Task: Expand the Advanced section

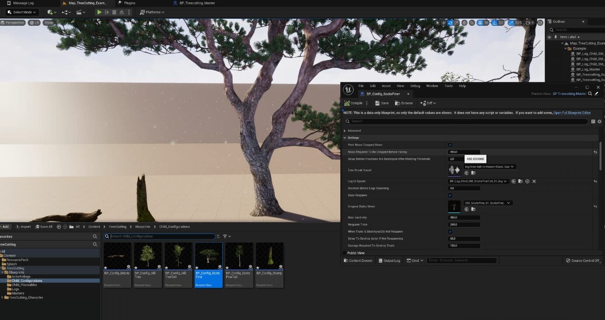Action: click(x=345, y=131)
